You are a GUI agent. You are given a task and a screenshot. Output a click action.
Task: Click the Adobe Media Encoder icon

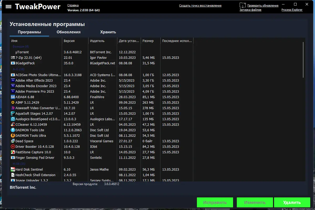13,86
